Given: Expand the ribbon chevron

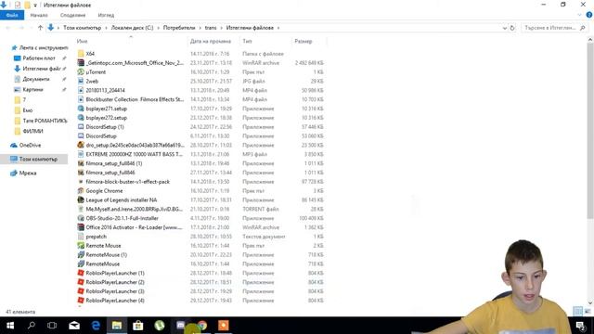Looking at the screenshot, I should tap(579, 15).
